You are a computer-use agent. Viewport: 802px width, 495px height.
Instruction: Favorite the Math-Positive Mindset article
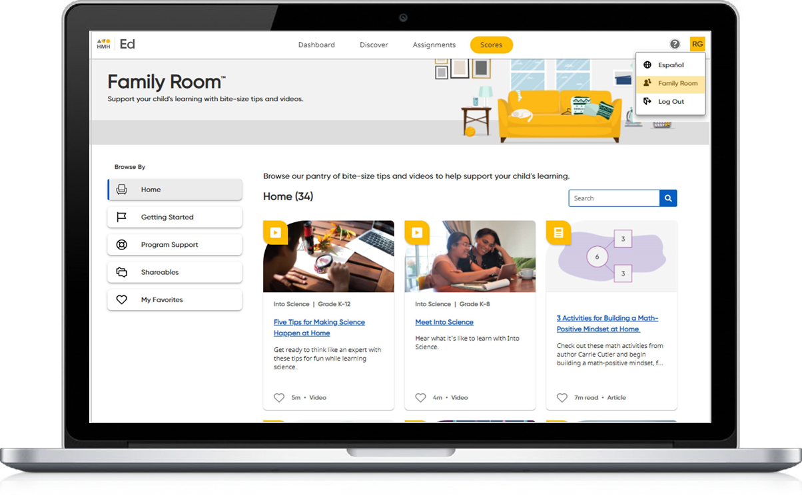coord(562,398)
